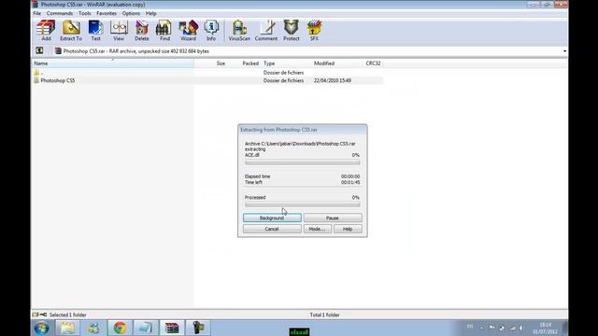
Task: Click the Processed total progress bar
Action: tap(303, 204)
